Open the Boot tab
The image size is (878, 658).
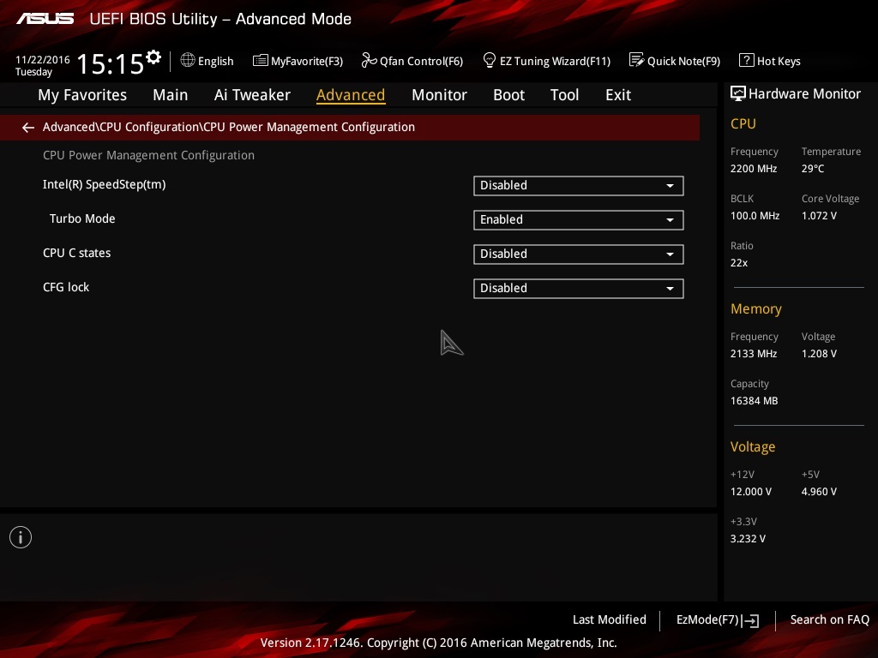pyautogui.click(x=508, y=95)
